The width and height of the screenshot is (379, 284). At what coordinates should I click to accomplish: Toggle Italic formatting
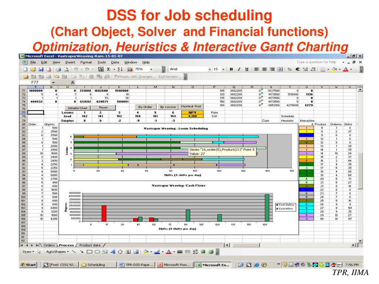239,69
